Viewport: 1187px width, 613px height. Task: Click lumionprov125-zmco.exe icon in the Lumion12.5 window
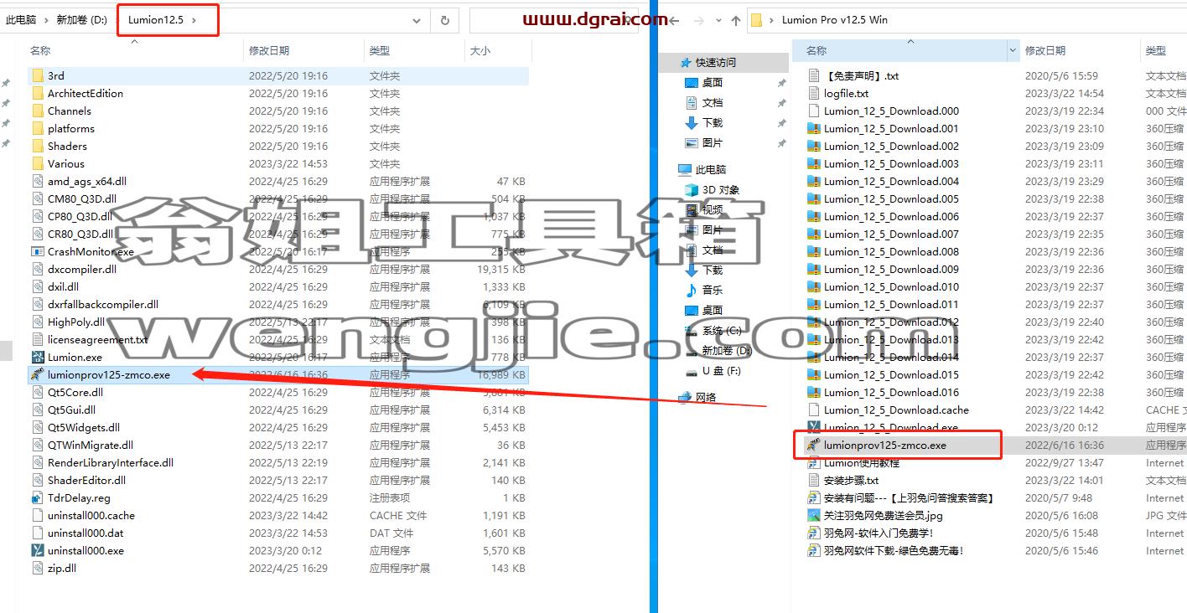tap(37, 374)
